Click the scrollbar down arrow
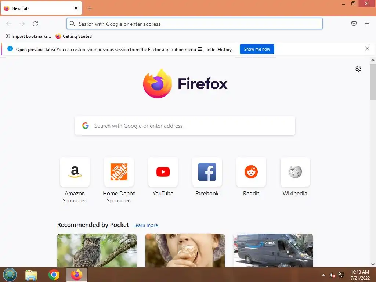The image size is (376, 282). [x=373, y=264]
